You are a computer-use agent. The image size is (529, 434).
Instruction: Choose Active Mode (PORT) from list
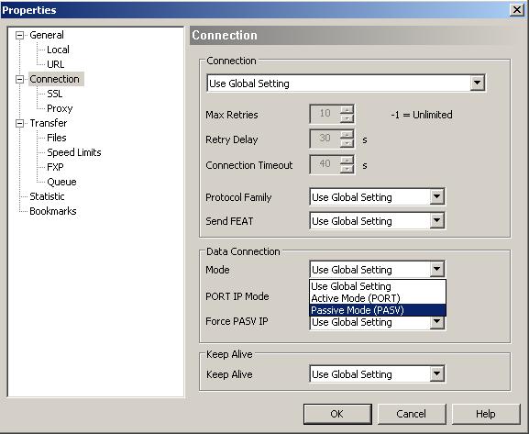tap(378, 298)
